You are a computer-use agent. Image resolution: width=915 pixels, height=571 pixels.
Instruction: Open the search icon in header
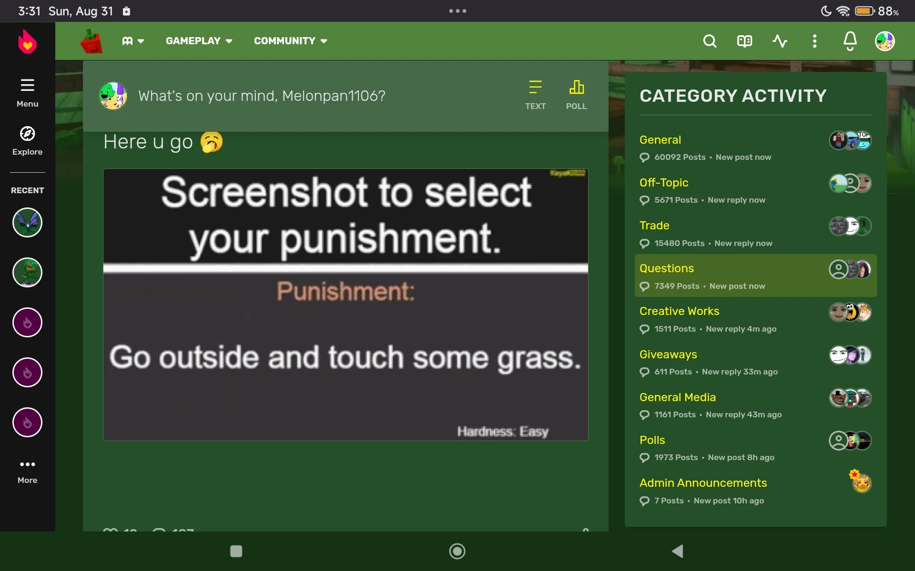[710, 41]
